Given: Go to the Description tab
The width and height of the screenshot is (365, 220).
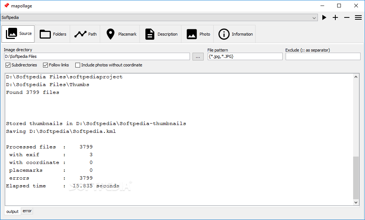Looking at the screenshot, I should coord(161,34).
